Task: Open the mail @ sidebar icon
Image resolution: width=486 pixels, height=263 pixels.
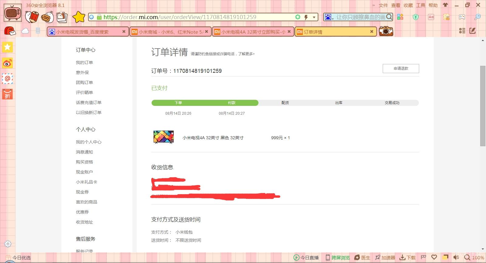Action: coord(8,79)
